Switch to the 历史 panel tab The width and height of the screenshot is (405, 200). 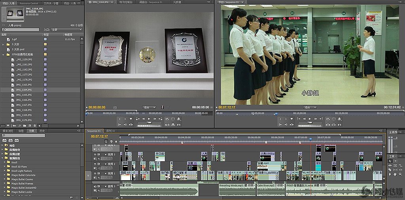[x=42, y=131]
